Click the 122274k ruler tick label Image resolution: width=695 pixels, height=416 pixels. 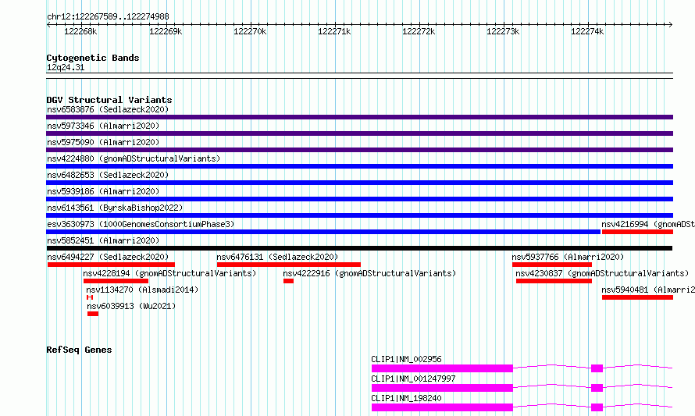(587, 32)
